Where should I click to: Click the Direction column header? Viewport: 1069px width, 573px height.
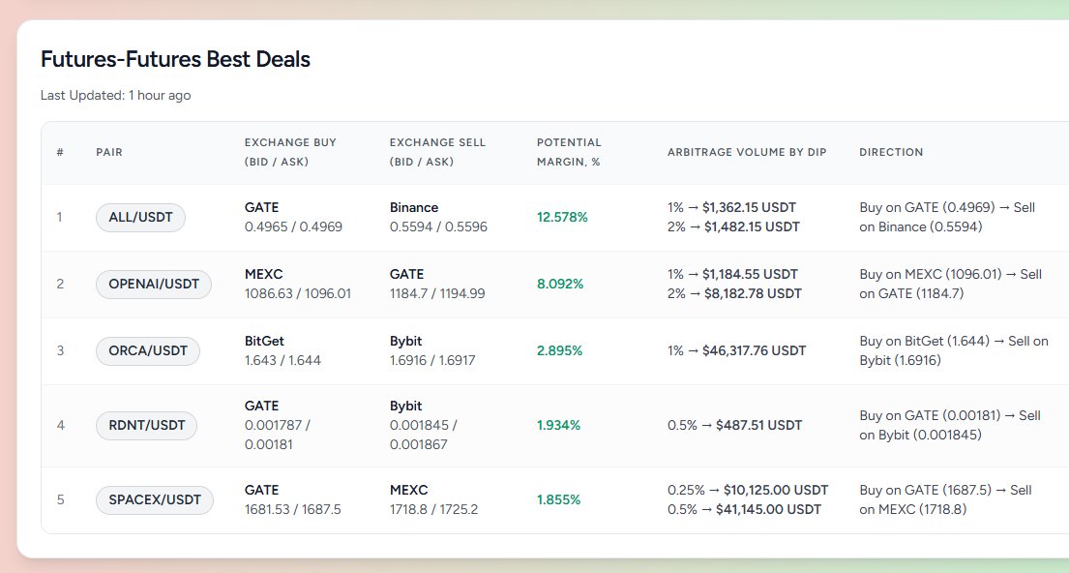891,152
